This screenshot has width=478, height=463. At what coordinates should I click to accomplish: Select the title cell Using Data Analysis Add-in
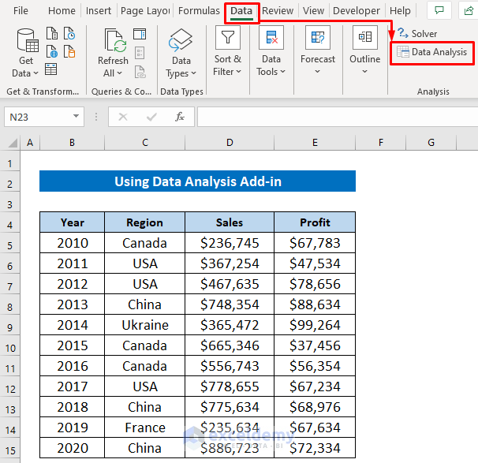[x=197, y=181]
